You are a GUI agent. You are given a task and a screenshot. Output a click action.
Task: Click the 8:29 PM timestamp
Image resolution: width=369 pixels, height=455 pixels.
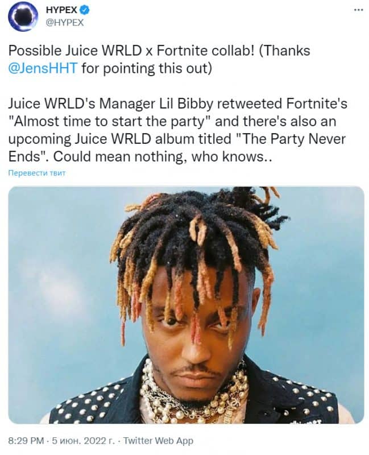point(26,441)
